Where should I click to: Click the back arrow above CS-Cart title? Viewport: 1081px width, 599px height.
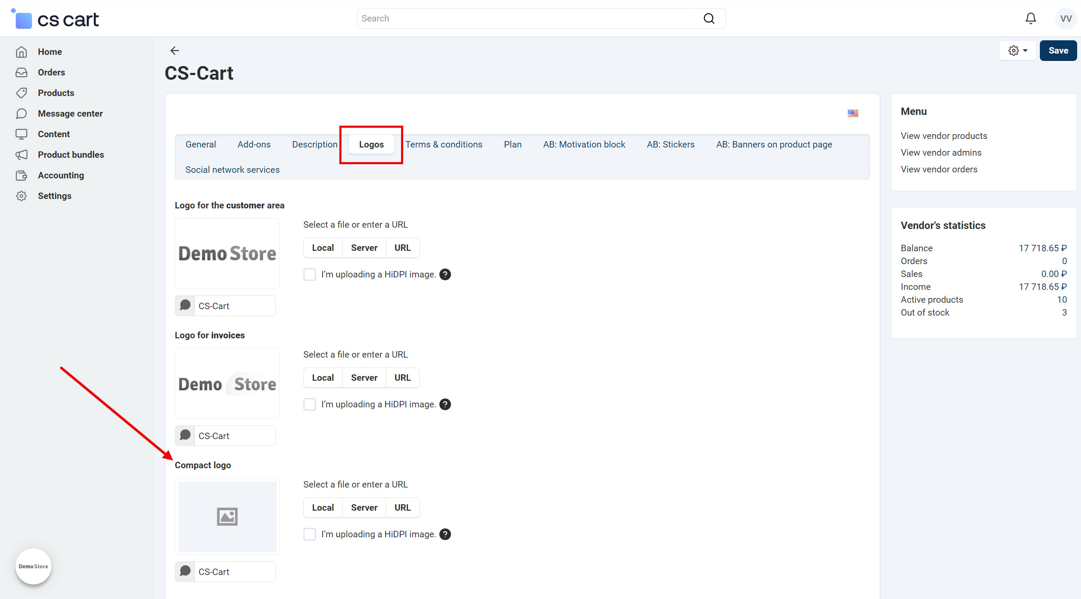pos(174,51)
